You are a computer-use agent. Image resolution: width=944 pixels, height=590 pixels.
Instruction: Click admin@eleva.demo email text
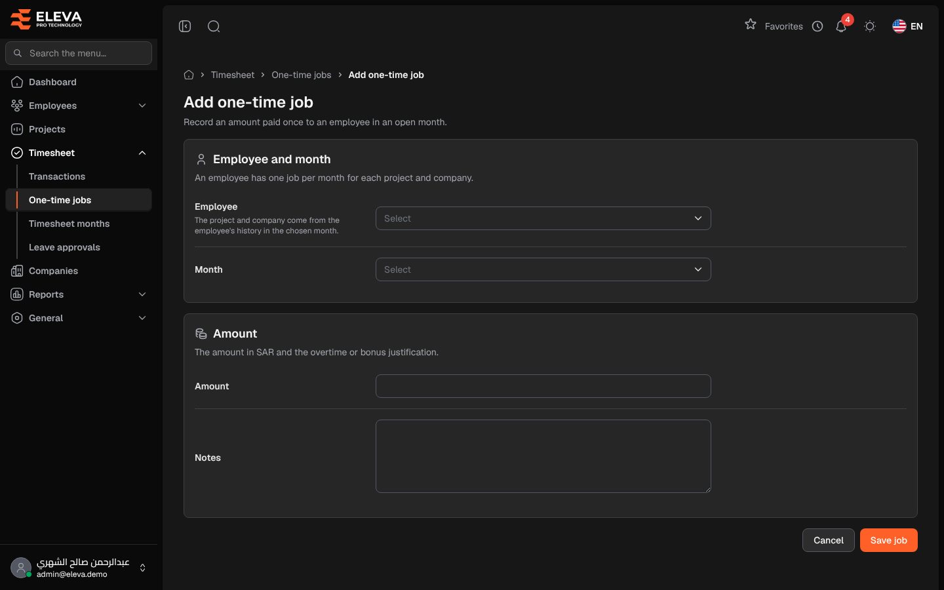pyautogui.click(x=72, y=574)
